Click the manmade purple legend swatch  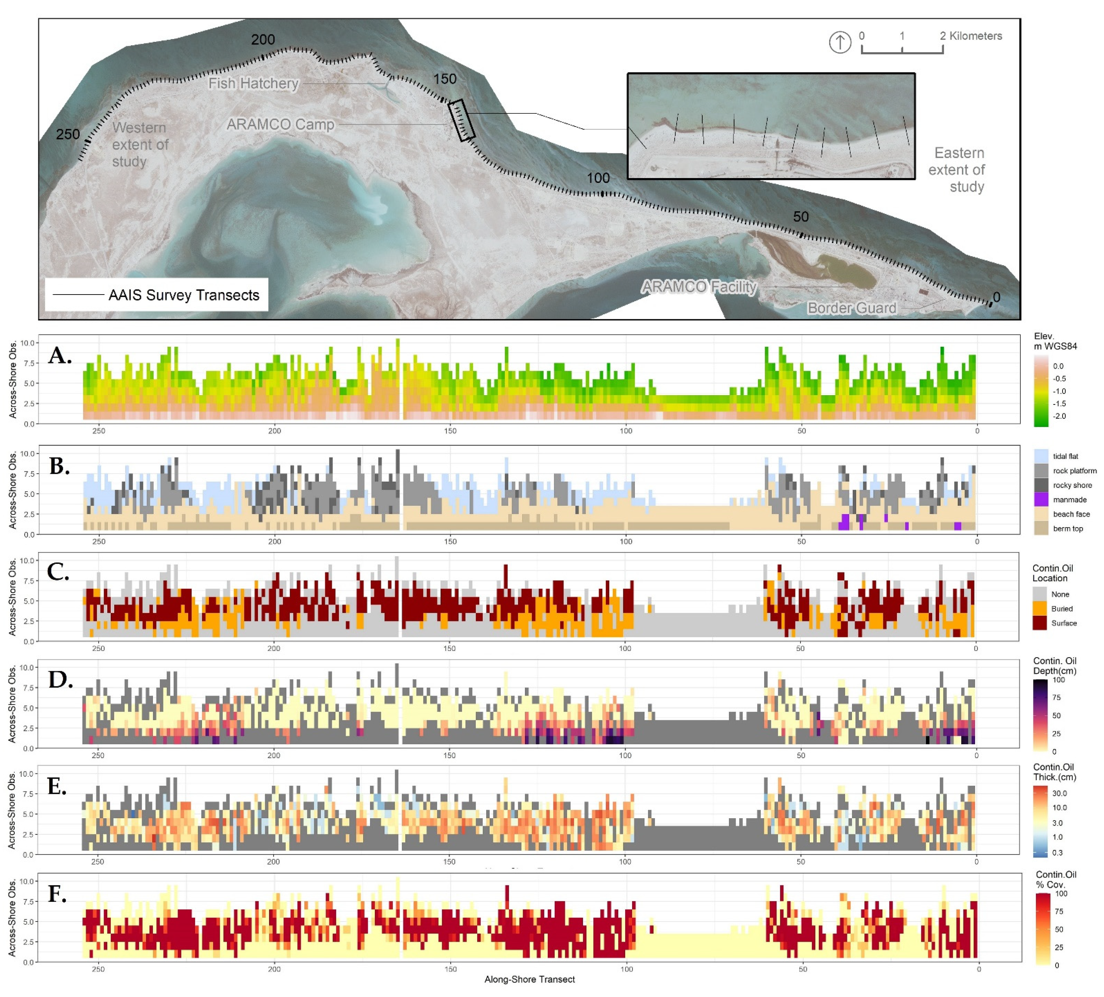tap(1041, 499)
